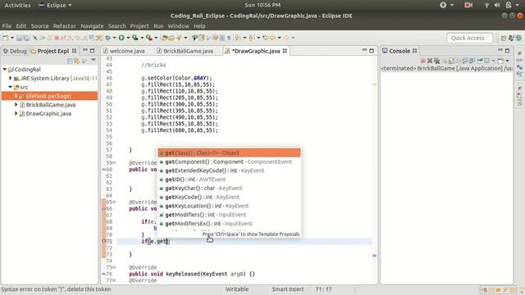This screenshot has height=295, width=525.
Task: Click the red Terminate icon in main toolbar
Action: point(57,38)
